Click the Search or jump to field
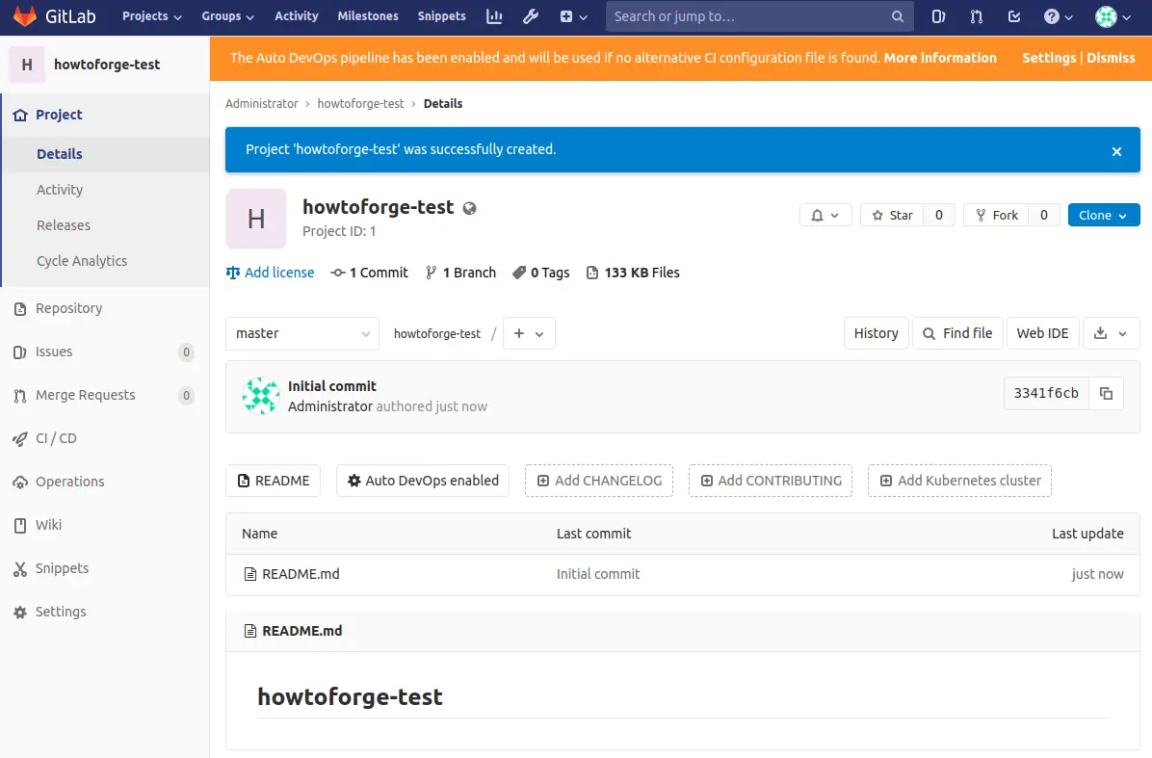This screenshot has width=1152, height=758. [749, 16]
